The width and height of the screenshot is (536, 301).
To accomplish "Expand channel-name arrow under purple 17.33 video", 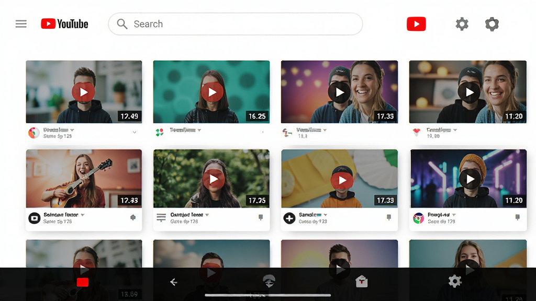I will 325,130.
